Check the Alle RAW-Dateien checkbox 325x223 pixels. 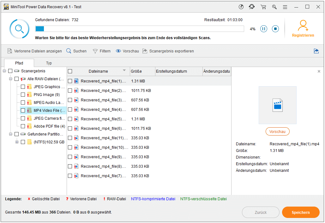(x=16, y=79)
